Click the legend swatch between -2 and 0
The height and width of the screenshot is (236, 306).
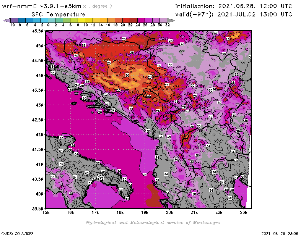pos(44,20)
